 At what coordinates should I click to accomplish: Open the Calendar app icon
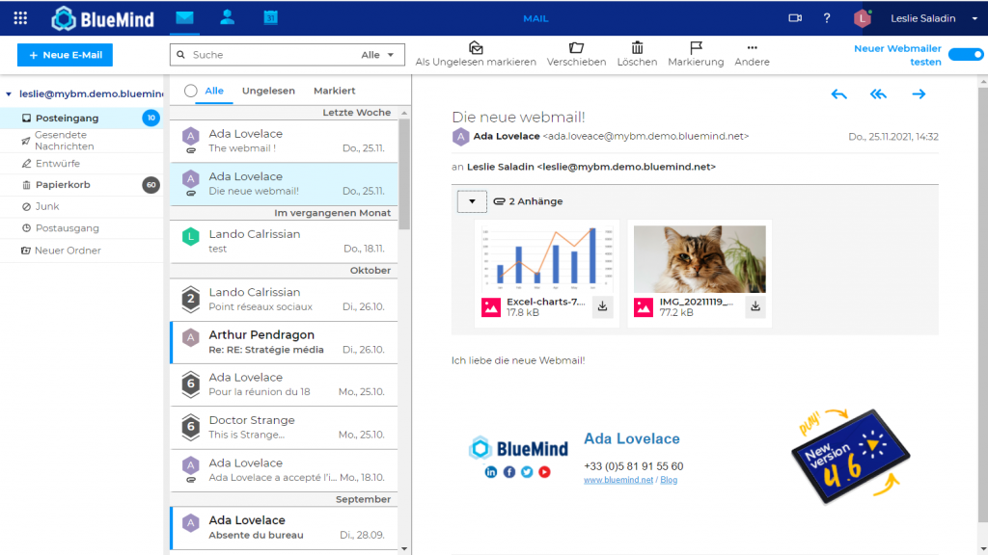(x=271, y=17)
